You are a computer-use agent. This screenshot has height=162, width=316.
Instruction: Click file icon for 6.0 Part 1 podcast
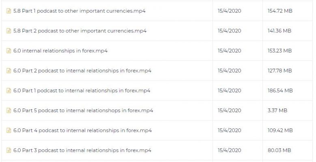coord(9,91)
